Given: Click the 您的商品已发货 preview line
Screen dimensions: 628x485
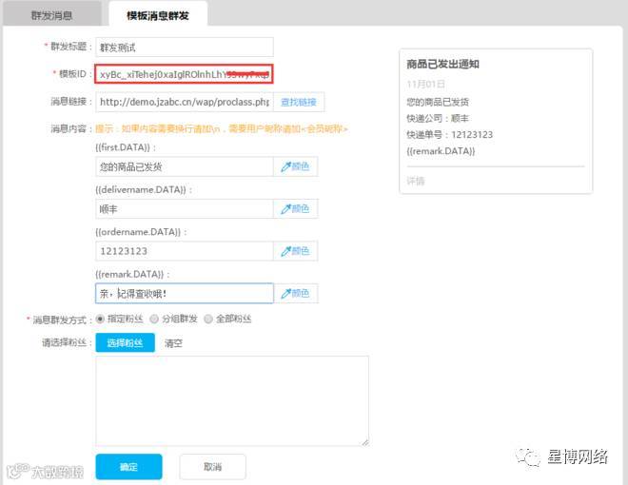Looking at the screenshot, I should coord(438,102).
